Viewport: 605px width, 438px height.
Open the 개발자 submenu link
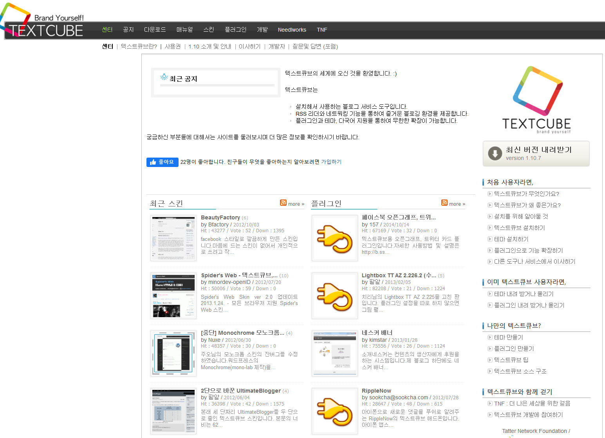276,46
